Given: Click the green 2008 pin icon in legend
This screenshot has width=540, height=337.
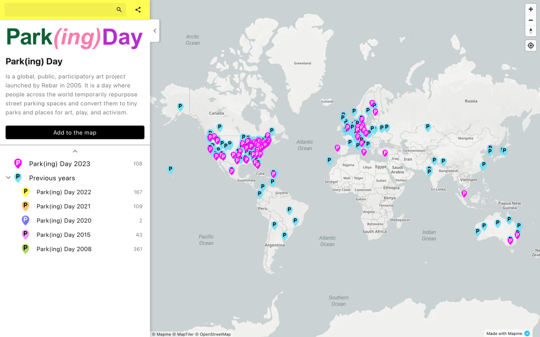Looking at the screenshot, I should tap(25, 249).
